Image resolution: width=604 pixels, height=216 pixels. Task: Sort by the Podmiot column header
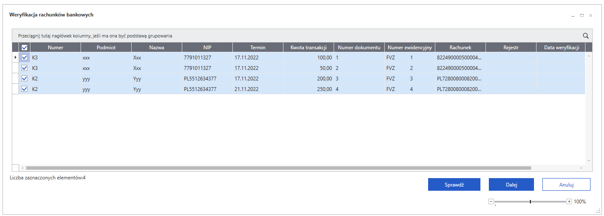[106, 48]
